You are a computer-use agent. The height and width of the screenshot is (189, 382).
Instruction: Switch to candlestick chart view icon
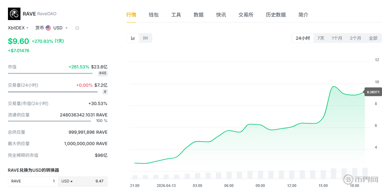(145, 38)
